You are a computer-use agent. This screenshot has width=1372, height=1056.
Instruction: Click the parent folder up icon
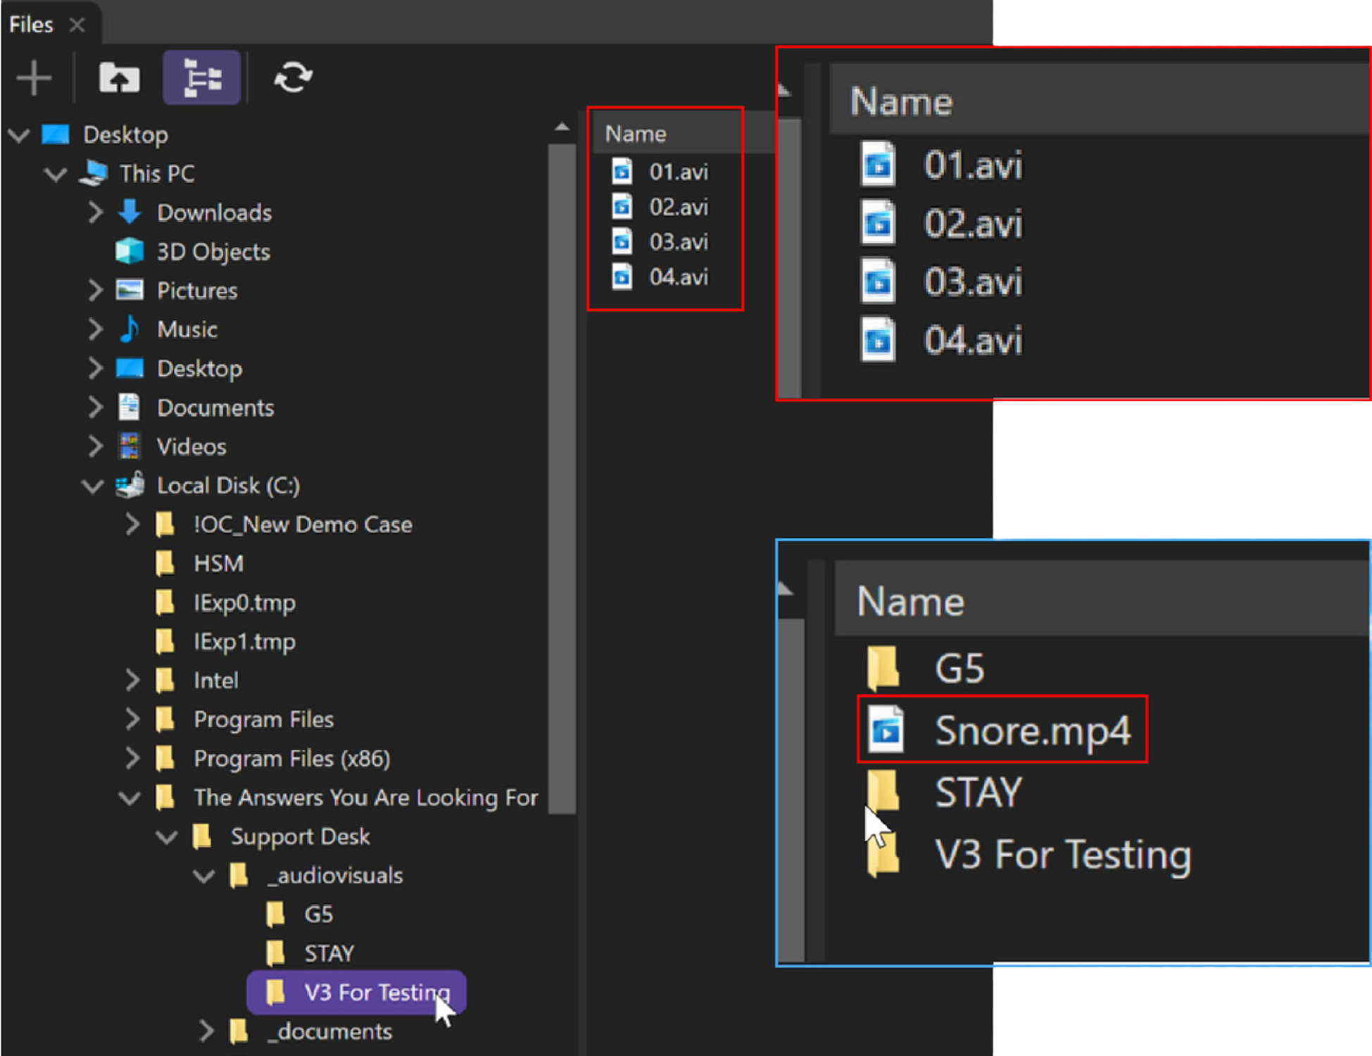[x=119, y=77]
